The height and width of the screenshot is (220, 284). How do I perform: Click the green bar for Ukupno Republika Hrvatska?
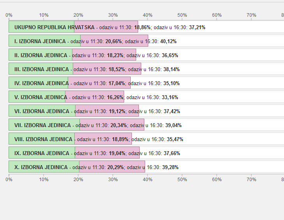point(41,27)
